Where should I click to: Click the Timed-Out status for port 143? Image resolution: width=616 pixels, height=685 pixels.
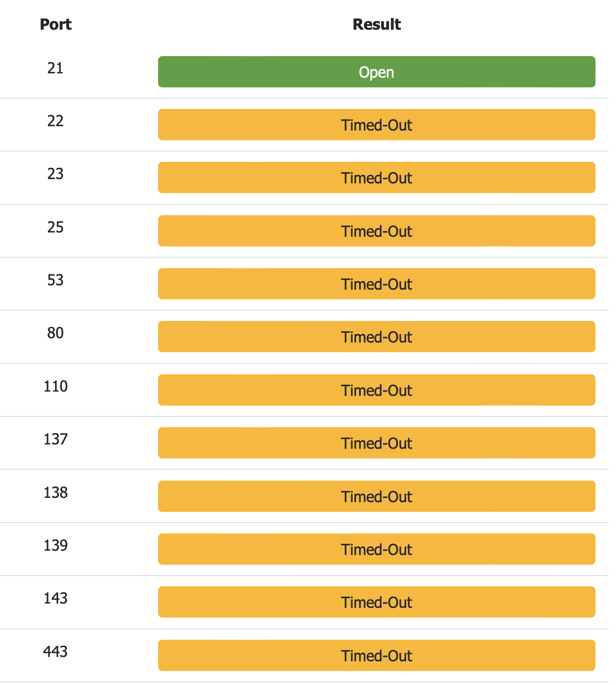click(x=376, y=602)
